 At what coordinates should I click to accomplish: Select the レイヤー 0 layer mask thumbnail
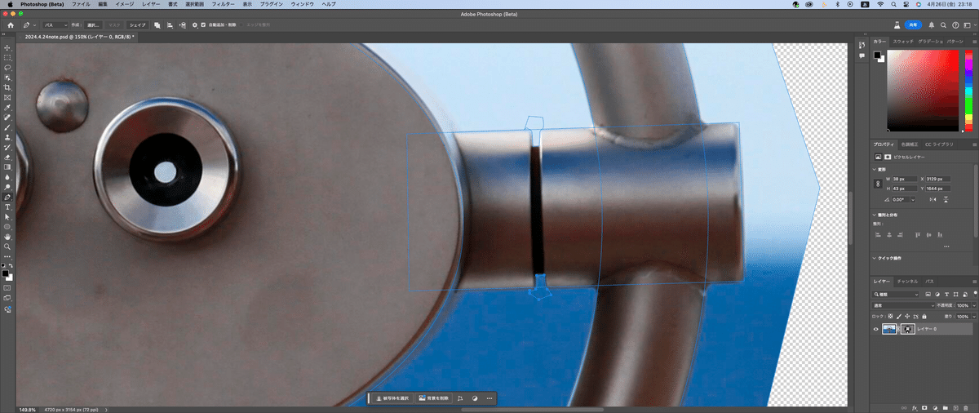[908, 329]
